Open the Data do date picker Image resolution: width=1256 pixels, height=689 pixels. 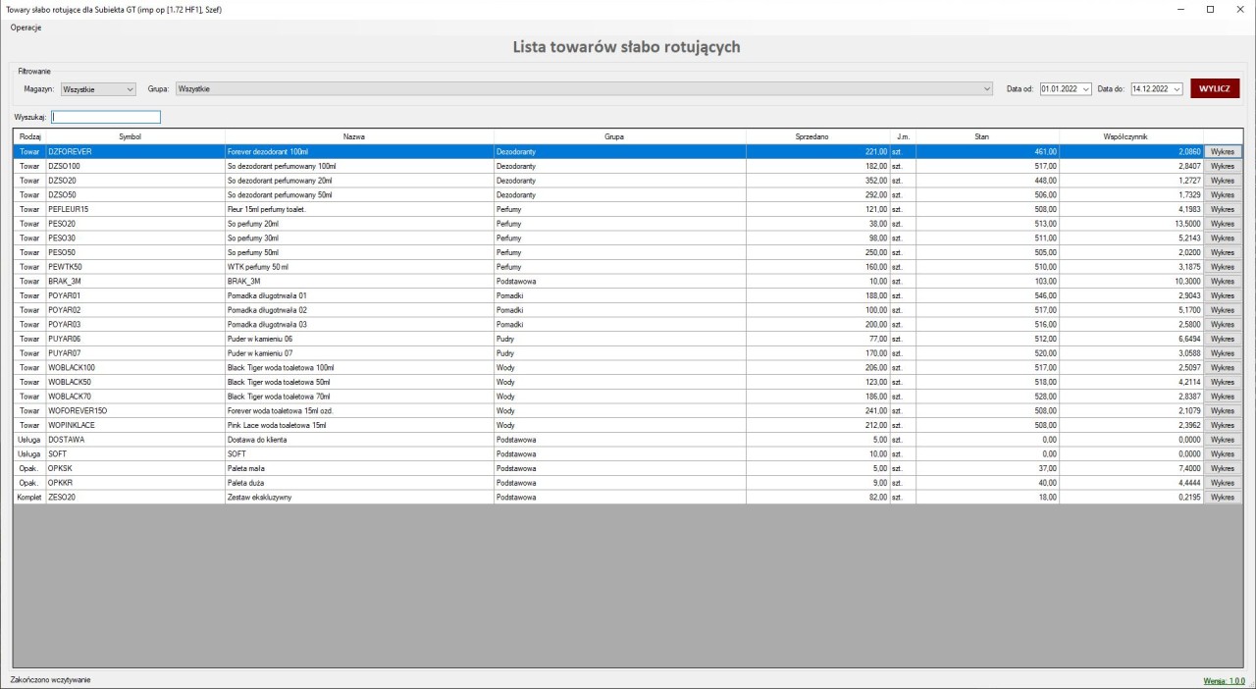point(1177,89)
